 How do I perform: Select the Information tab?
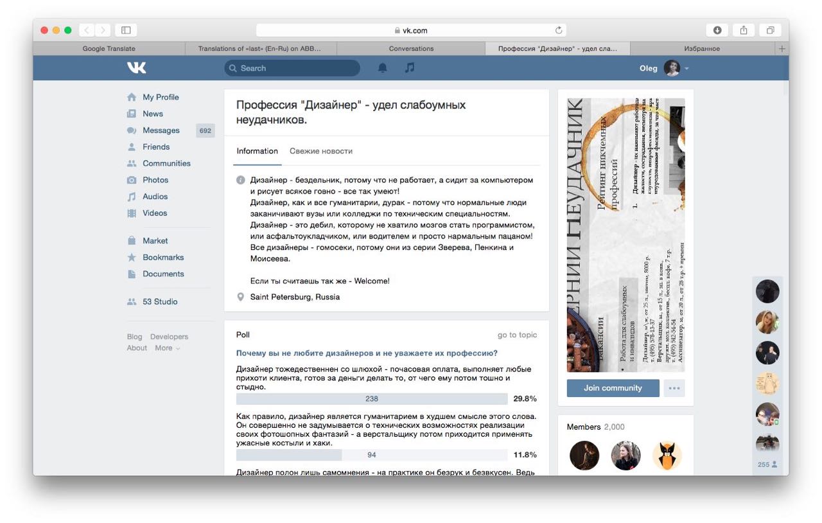click(257, 151)
